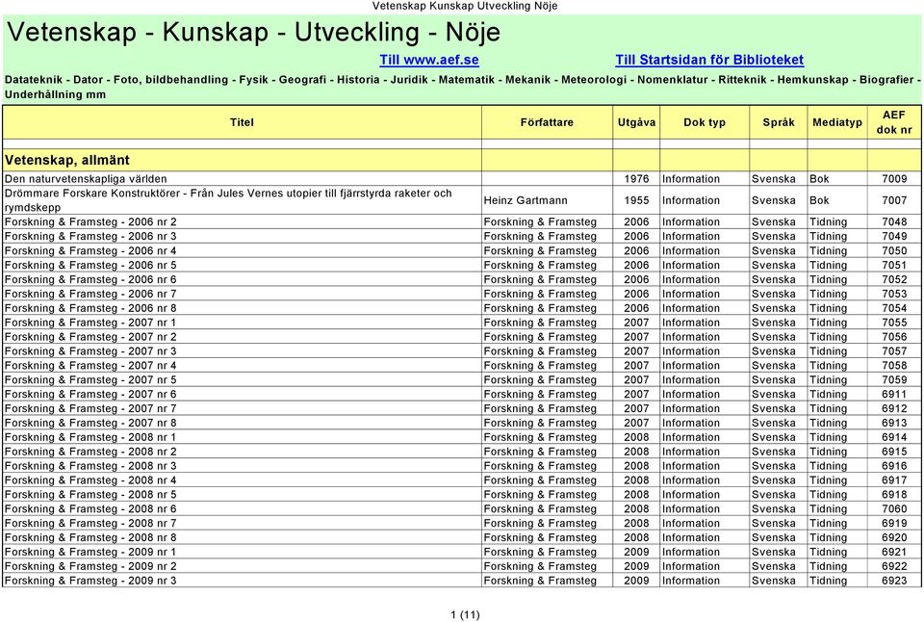Select 'Forskning & Framsteg - 2008 nr 3' title
The height and width of the screenshot is (622, 924).
(90, 466)
